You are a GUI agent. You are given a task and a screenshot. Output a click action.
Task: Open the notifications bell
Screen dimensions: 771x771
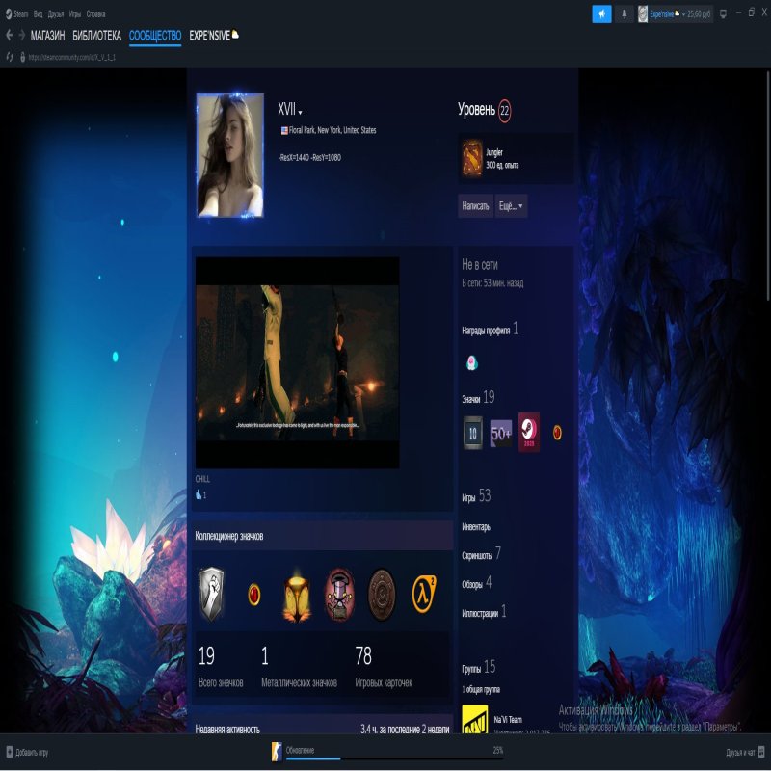tap(624, 14)
